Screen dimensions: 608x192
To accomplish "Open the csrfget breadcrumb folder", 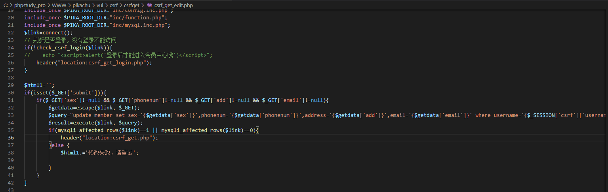I will [131, 6].
